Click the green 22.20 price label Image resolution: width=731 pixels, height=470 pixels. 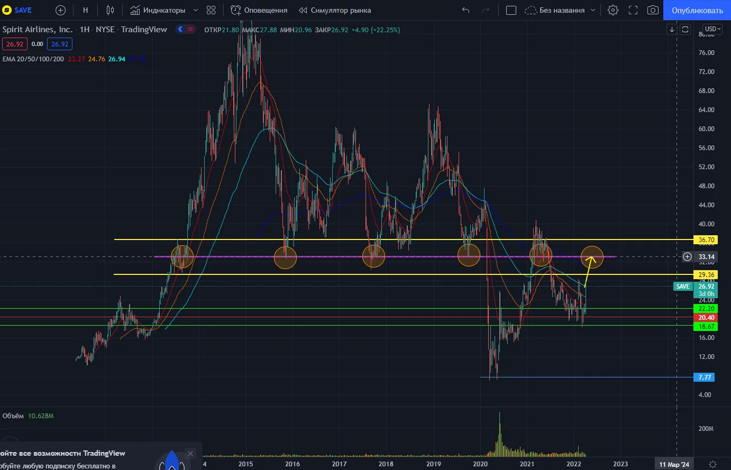(x=707, y=309)
